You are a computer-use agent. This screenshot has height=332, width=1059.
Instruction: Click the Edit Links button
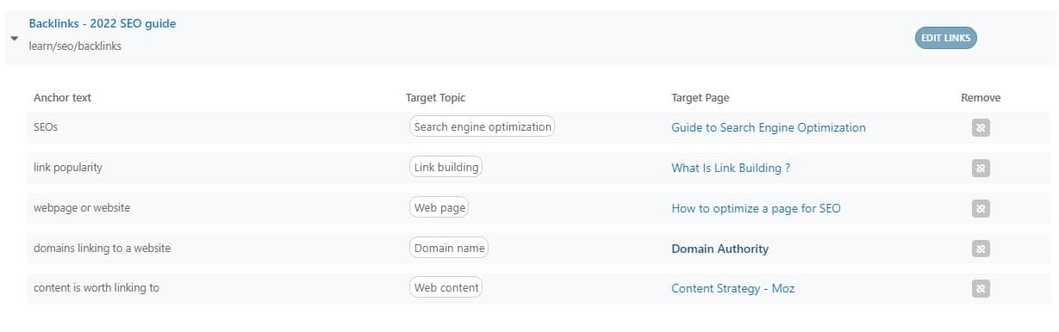click(945, 38)
